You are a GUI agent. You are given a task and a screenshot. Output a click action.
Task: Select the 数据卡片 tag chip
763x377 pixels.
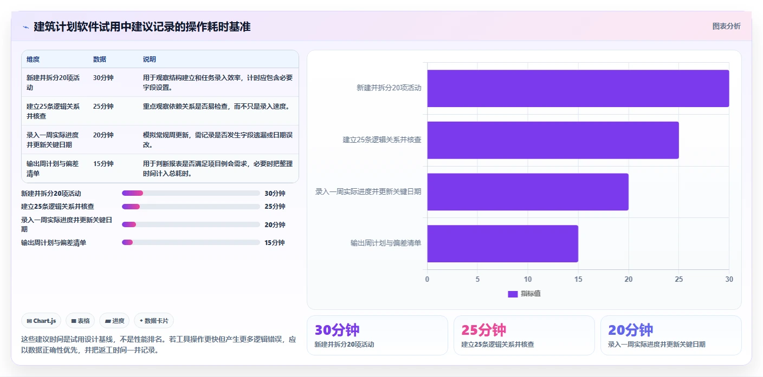pos(154,321)
